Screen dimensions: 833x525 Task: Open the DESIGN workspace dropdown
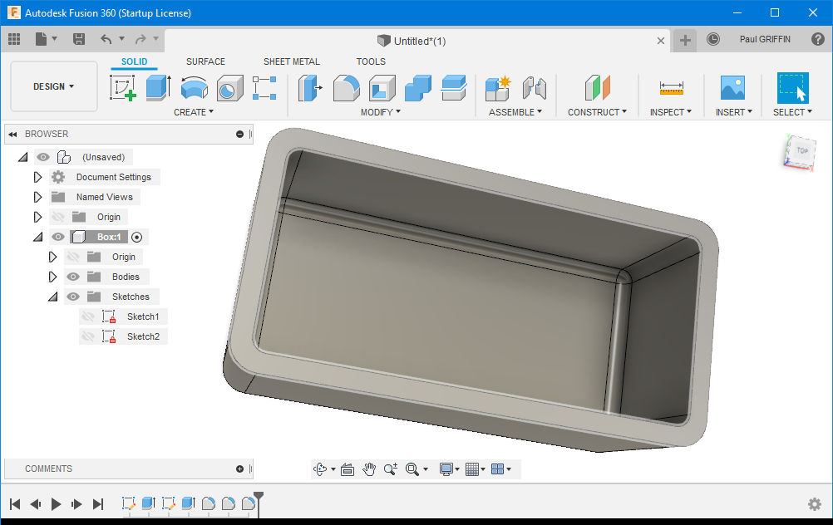pos(54,86)
